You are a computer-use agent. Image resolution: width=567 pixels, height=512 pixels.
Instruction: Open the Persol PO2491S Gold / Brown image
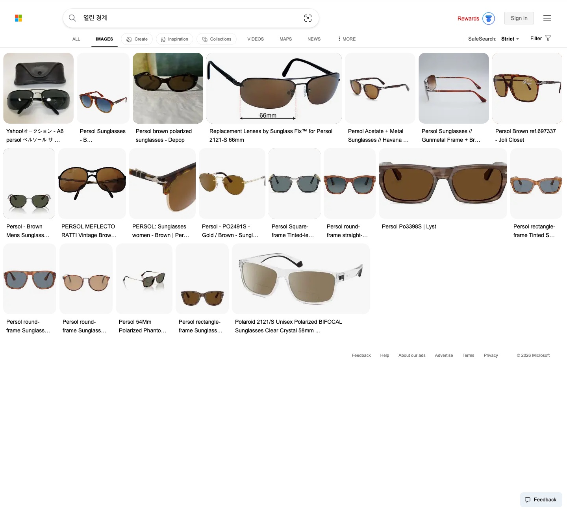[x=232, y=184]
